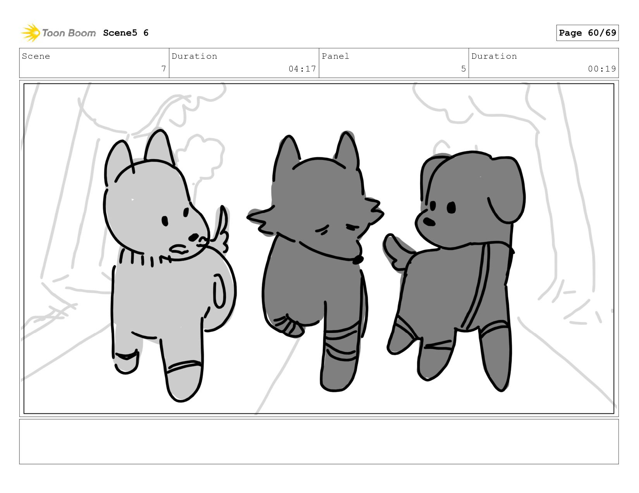Click the scene number value 7
This screenshot has width=639, height=493.
164,69
